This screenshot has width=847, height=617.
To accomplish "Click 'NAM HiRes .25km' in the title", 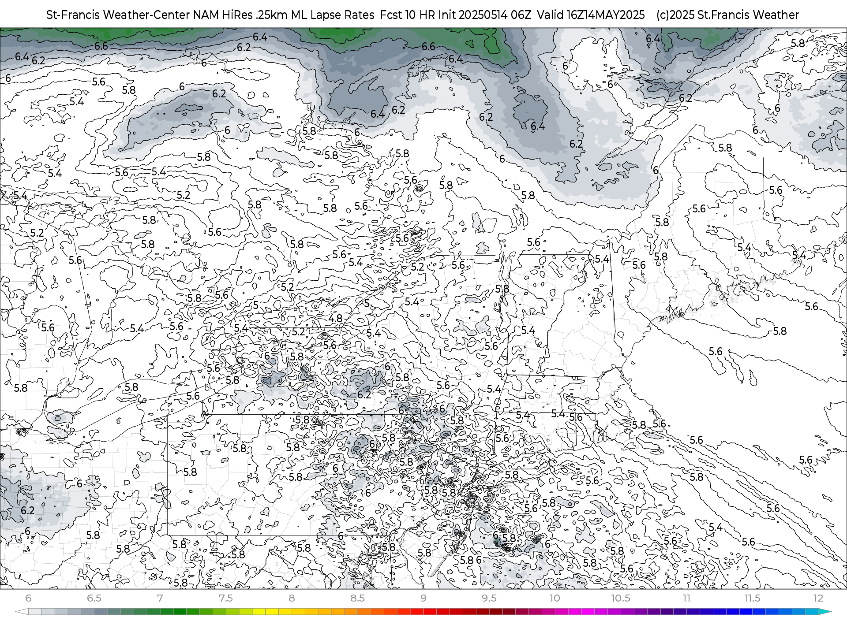I will (241, 15).
